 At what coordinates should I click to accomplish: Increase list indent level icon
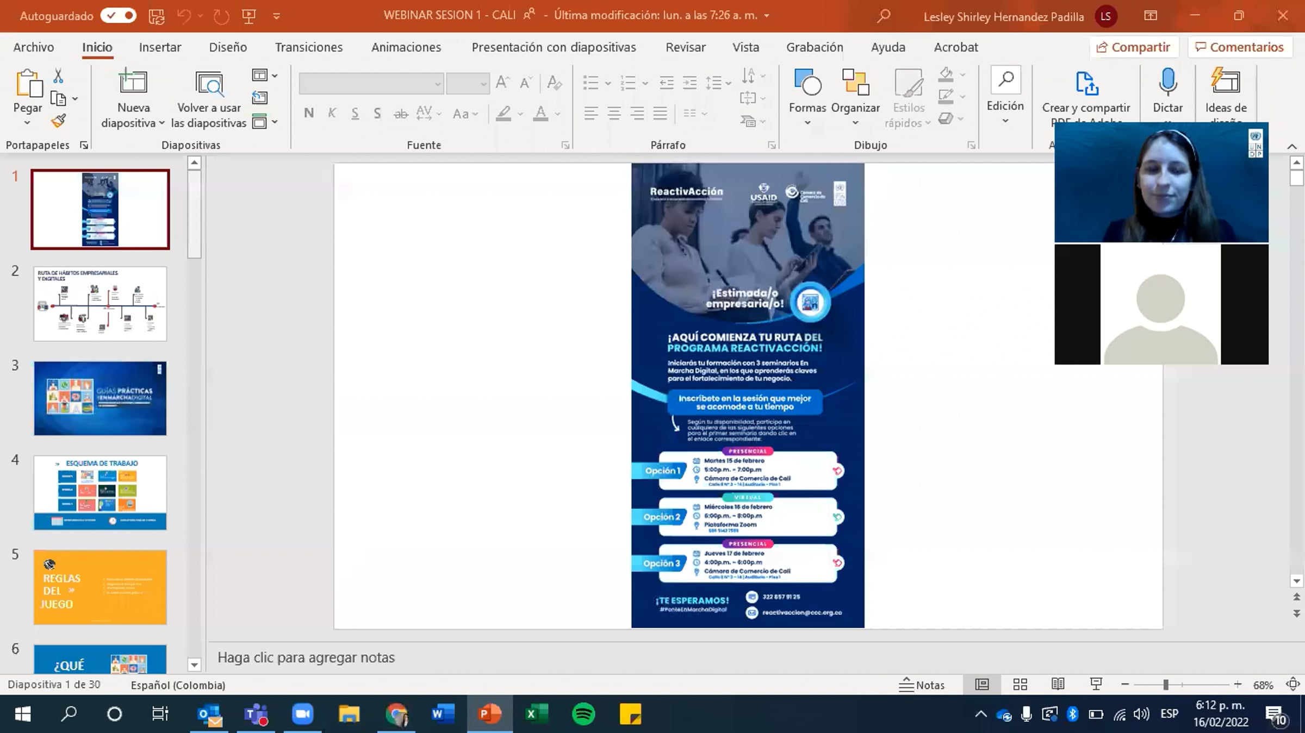tap(689, 83)
